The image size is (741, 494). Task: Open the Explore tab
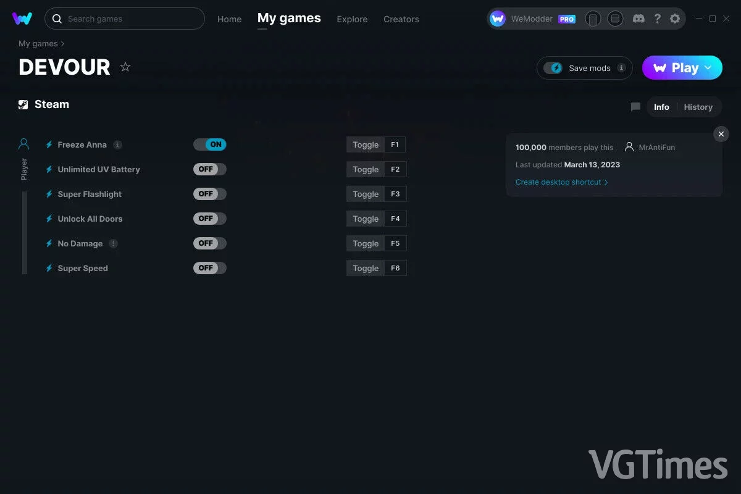pyautogui.click(x=352, y=19)
